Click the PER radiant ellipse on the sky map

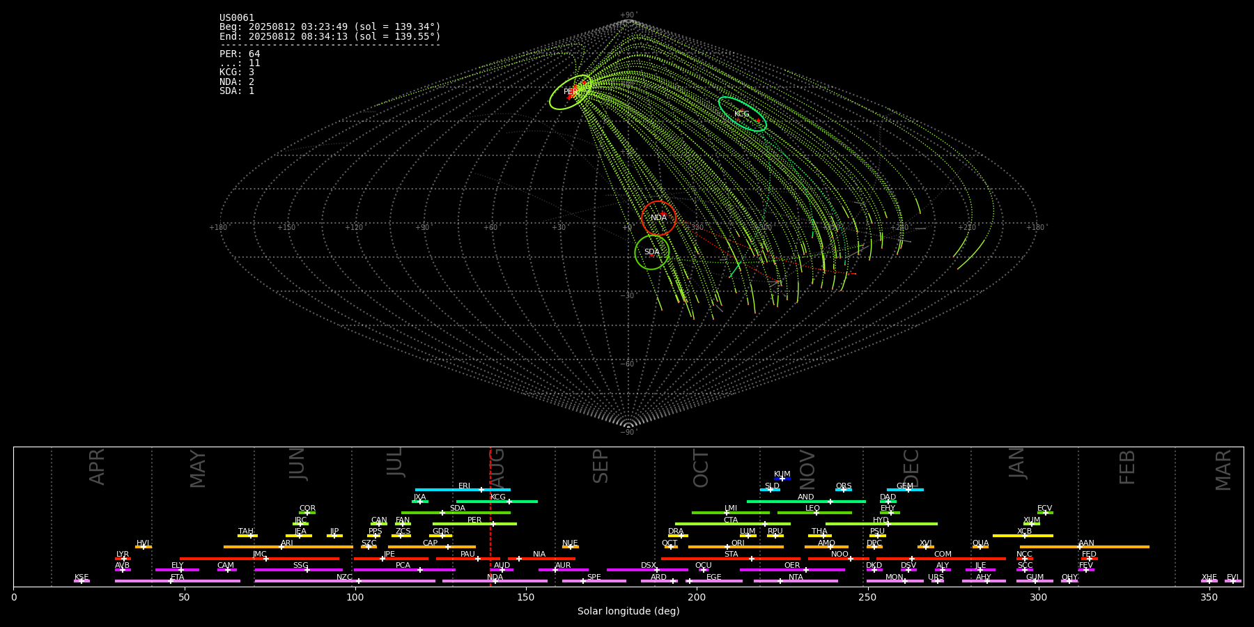[571, 92]
